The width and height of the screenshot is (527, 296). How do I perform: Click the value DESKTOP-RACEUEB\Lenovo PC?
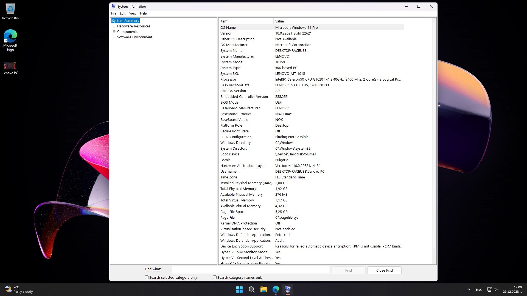[300, 172]
